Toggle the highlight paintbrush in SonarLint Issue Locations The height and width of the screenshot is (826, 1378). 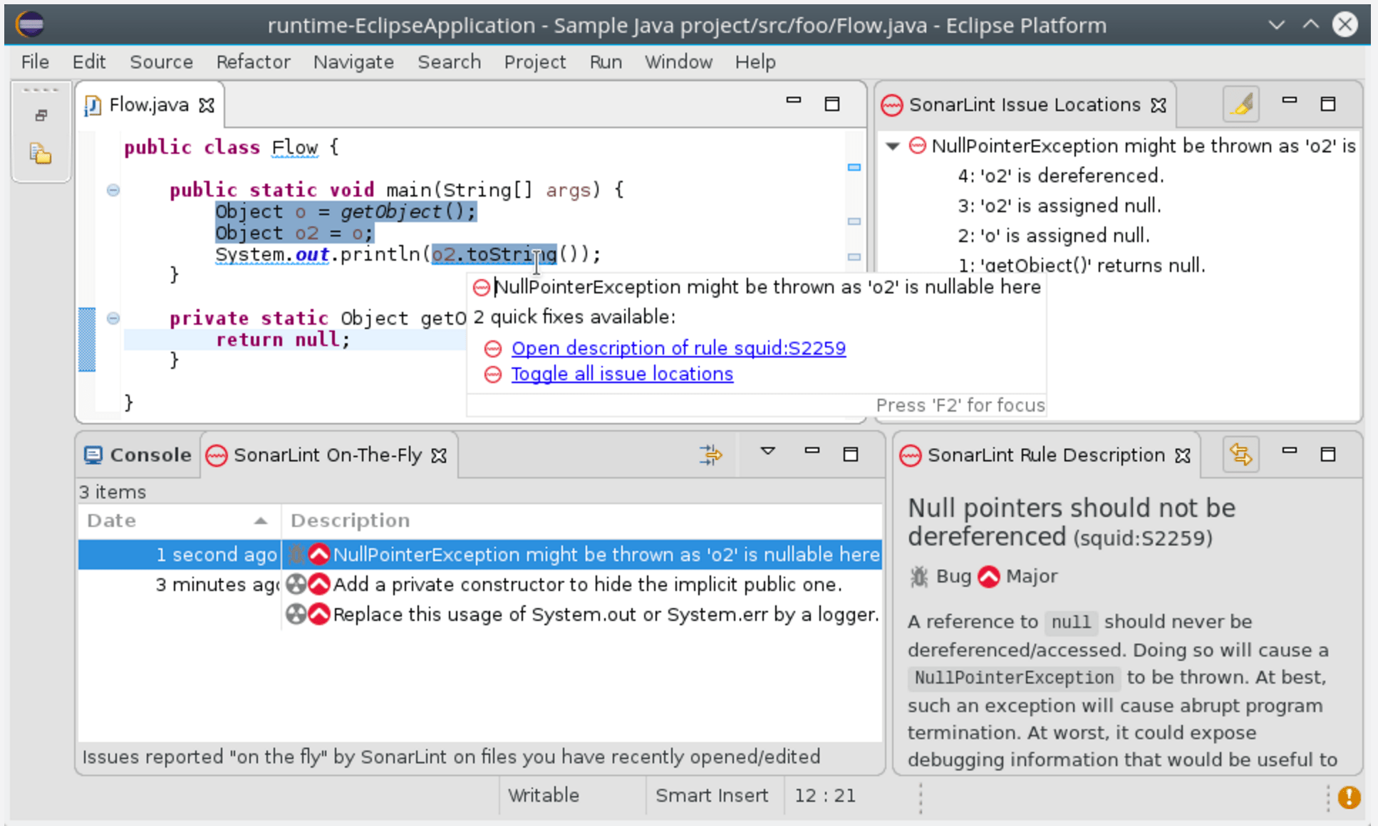tap(1240, 104)
